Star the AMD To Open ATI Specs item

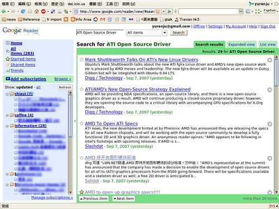coord(81,124)
